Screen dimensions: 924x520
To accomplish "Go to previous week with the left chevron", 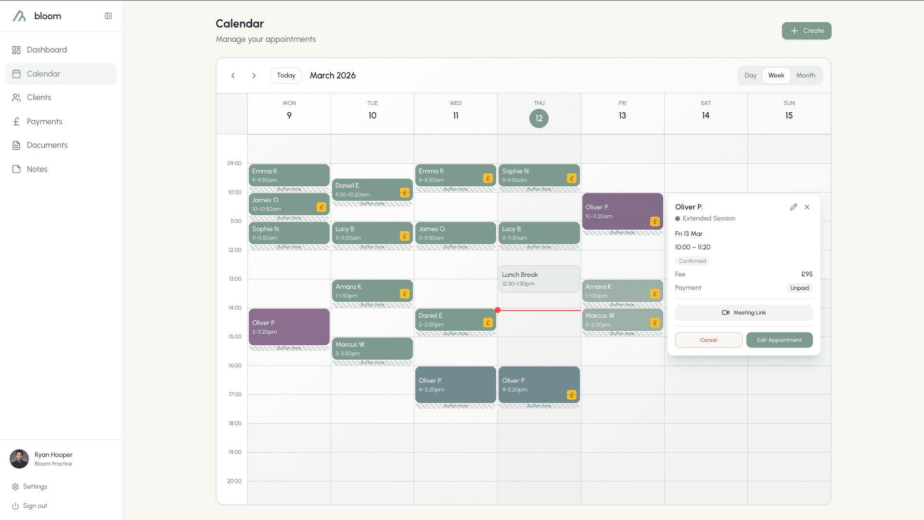I will click(233, 76).
